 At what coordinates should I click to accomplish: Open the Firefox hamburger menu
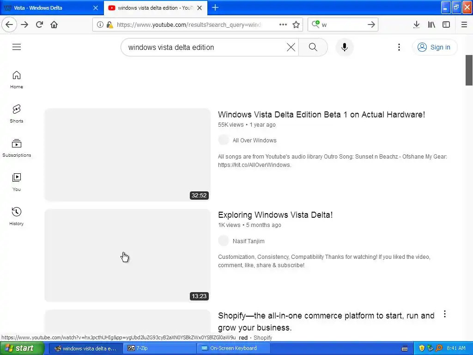point(464,24)
